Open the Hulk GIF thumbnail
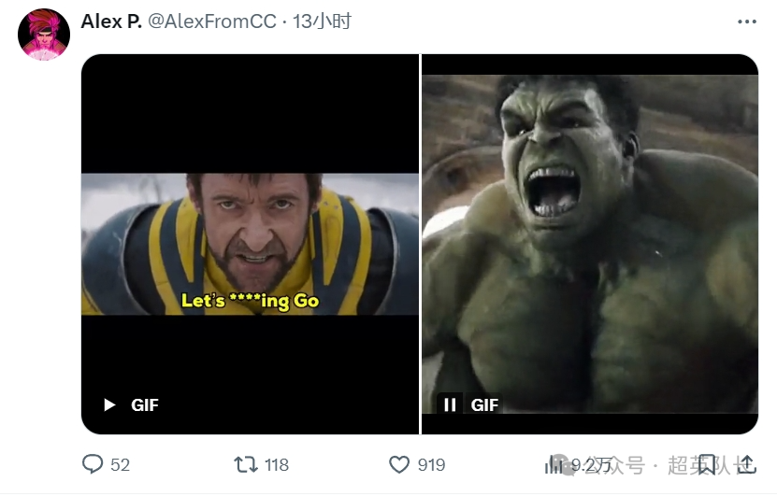The height and width of the screenshot is (496, 777). [590, 244]
